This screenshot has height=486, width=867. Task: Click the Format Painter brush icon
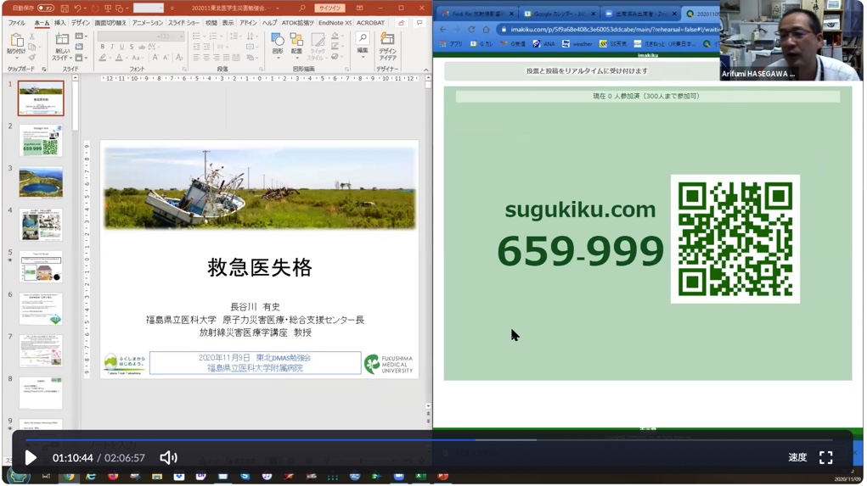pos(32,58)
